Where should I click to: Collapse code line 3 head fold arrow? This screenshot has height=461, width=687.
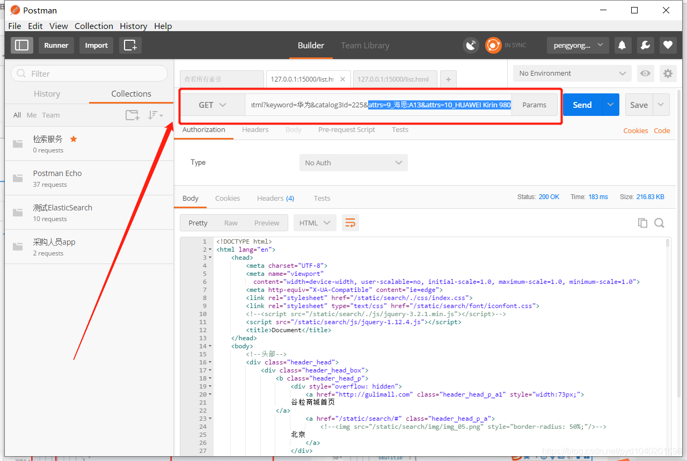click(210, 258)
